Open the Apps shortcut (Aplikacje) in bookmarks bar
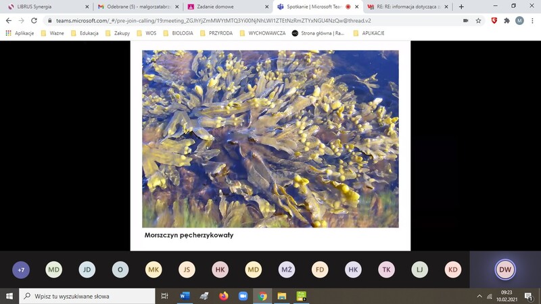 click(20, 33)
